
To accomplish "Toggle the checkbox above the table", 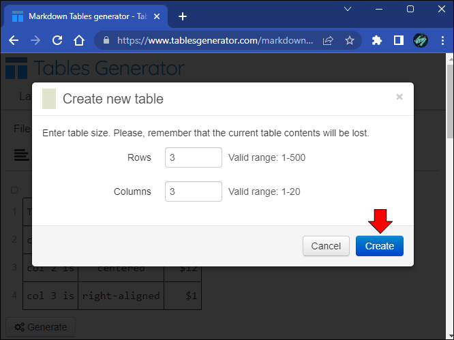I will 15,190.
